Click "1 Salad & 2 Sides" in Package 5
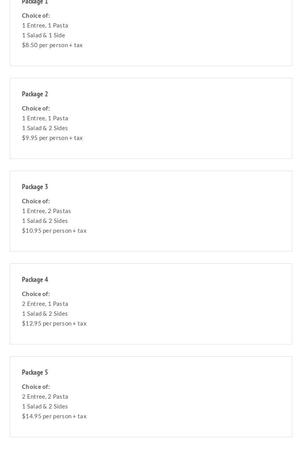This screenshot has height=449, width=302. click(x=45, y=406)
